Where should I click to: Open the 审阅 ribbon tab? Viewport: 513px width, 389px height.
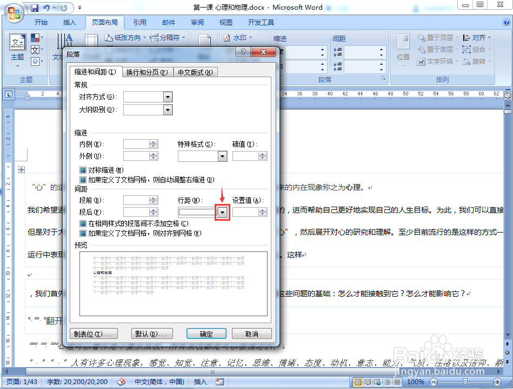click(197, 22)
